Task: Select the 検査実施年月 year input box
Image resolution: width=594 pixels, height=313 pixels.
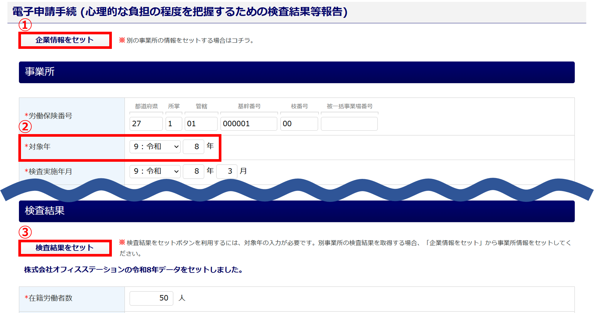Action: point(193,171)
